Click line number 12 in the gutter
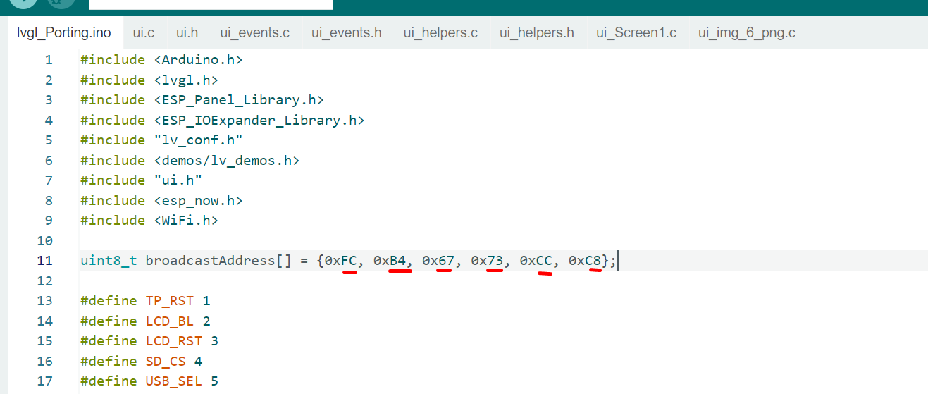 click(x=44, y=281)
